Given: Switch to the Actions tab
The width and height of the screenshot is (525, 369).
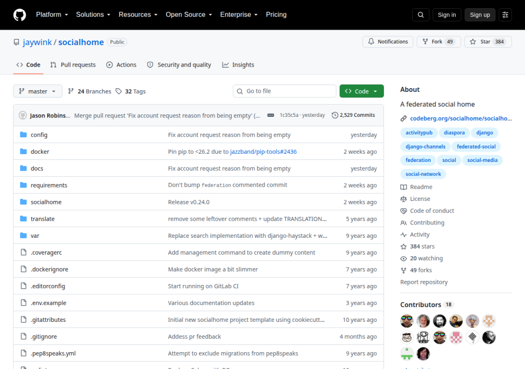Looking at the screenshot, I should 121,65.
